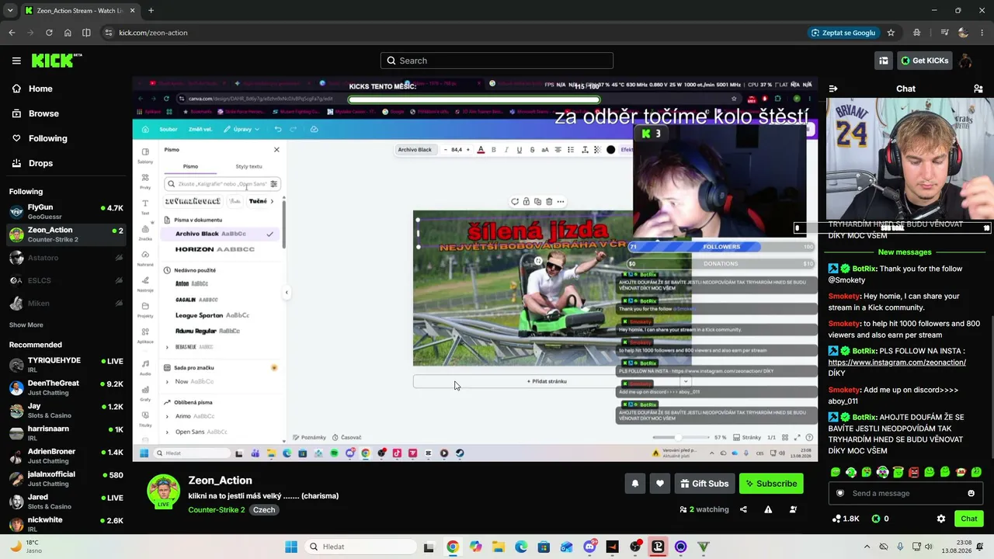This screenshot has width=994, height=559.
Task: Click the green Chat send button
Action: (x=969, y=519)
